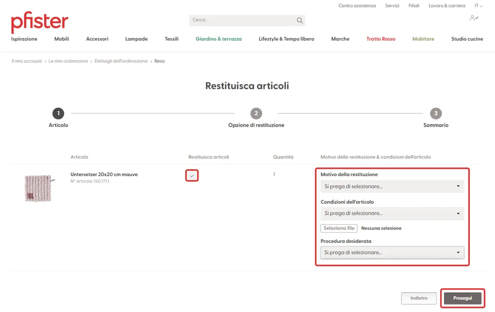495x312 pixels.
Task: Go to Giardino & terrazza menu
Action: (219, 39)
